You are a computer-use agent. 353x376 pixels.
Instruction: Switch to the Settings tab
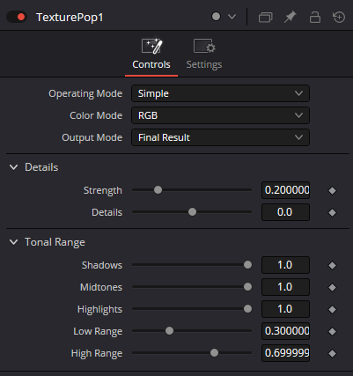[x=204, y=55]
